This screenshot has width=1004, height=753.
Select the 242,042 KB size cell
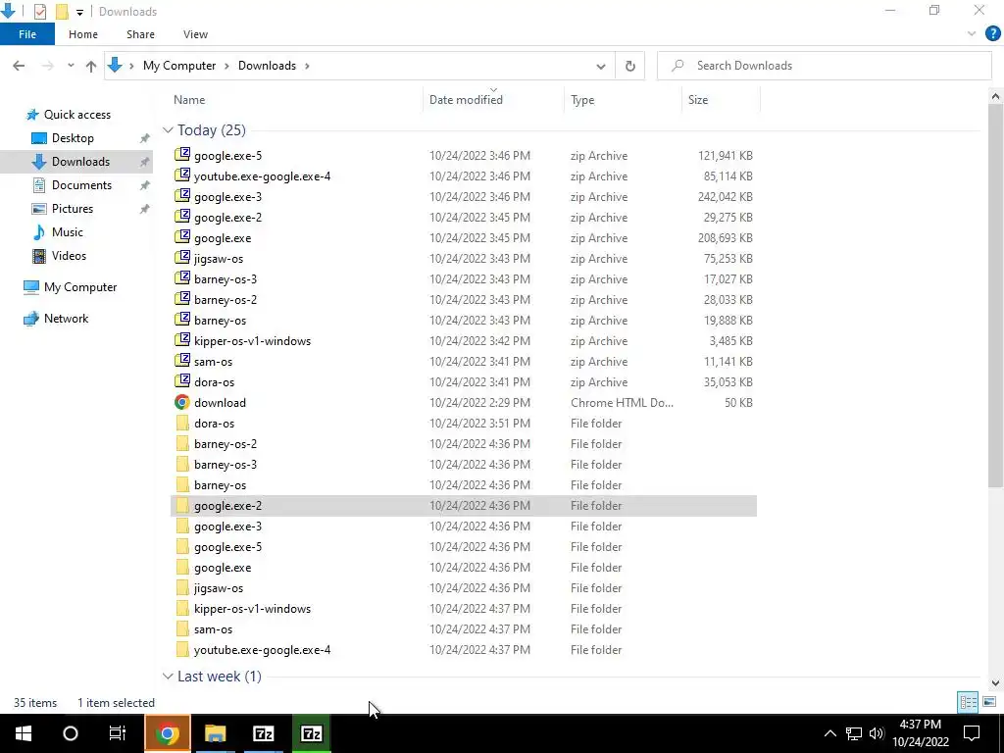pyautogui.click(x=725, y=196)
